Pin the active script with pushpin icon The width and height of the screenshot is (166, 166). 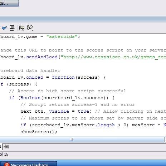(x=6, y=146)
